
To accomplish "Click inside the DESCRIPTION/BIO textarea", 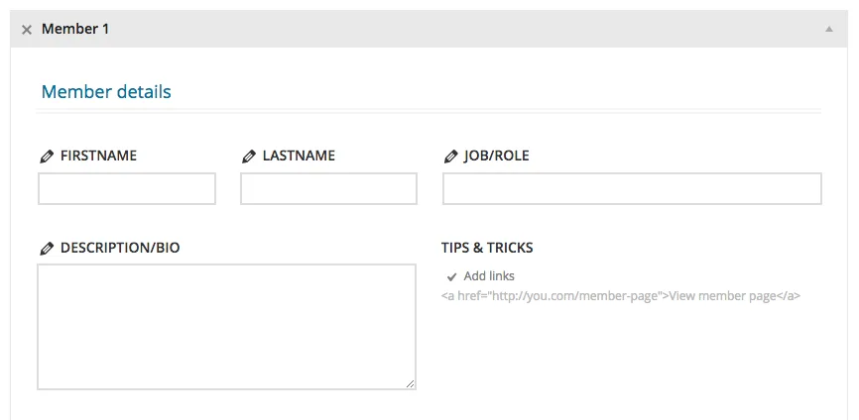I will 227,327.
